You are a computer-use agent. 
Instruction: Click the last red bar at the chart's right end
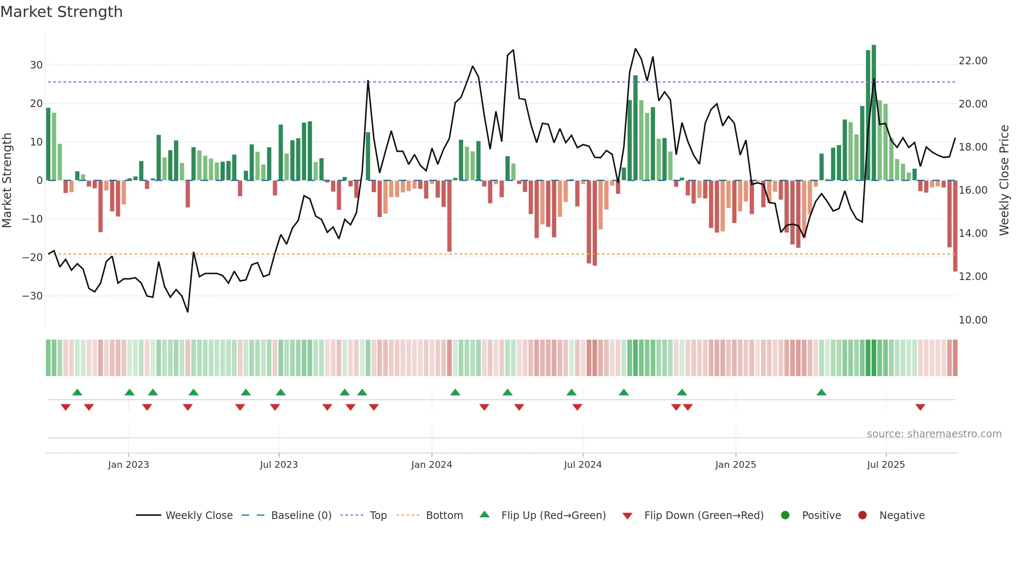pos(955,226)
